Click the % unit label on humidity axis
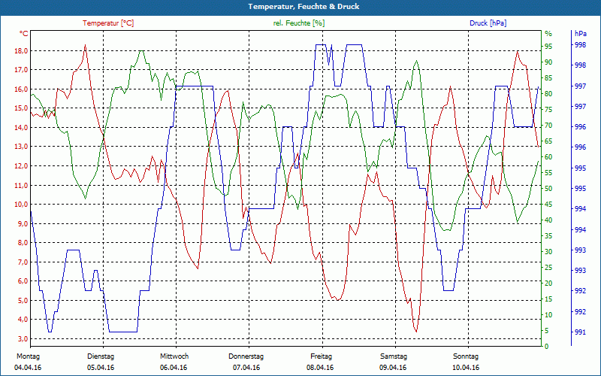 (x=548, y=34)
